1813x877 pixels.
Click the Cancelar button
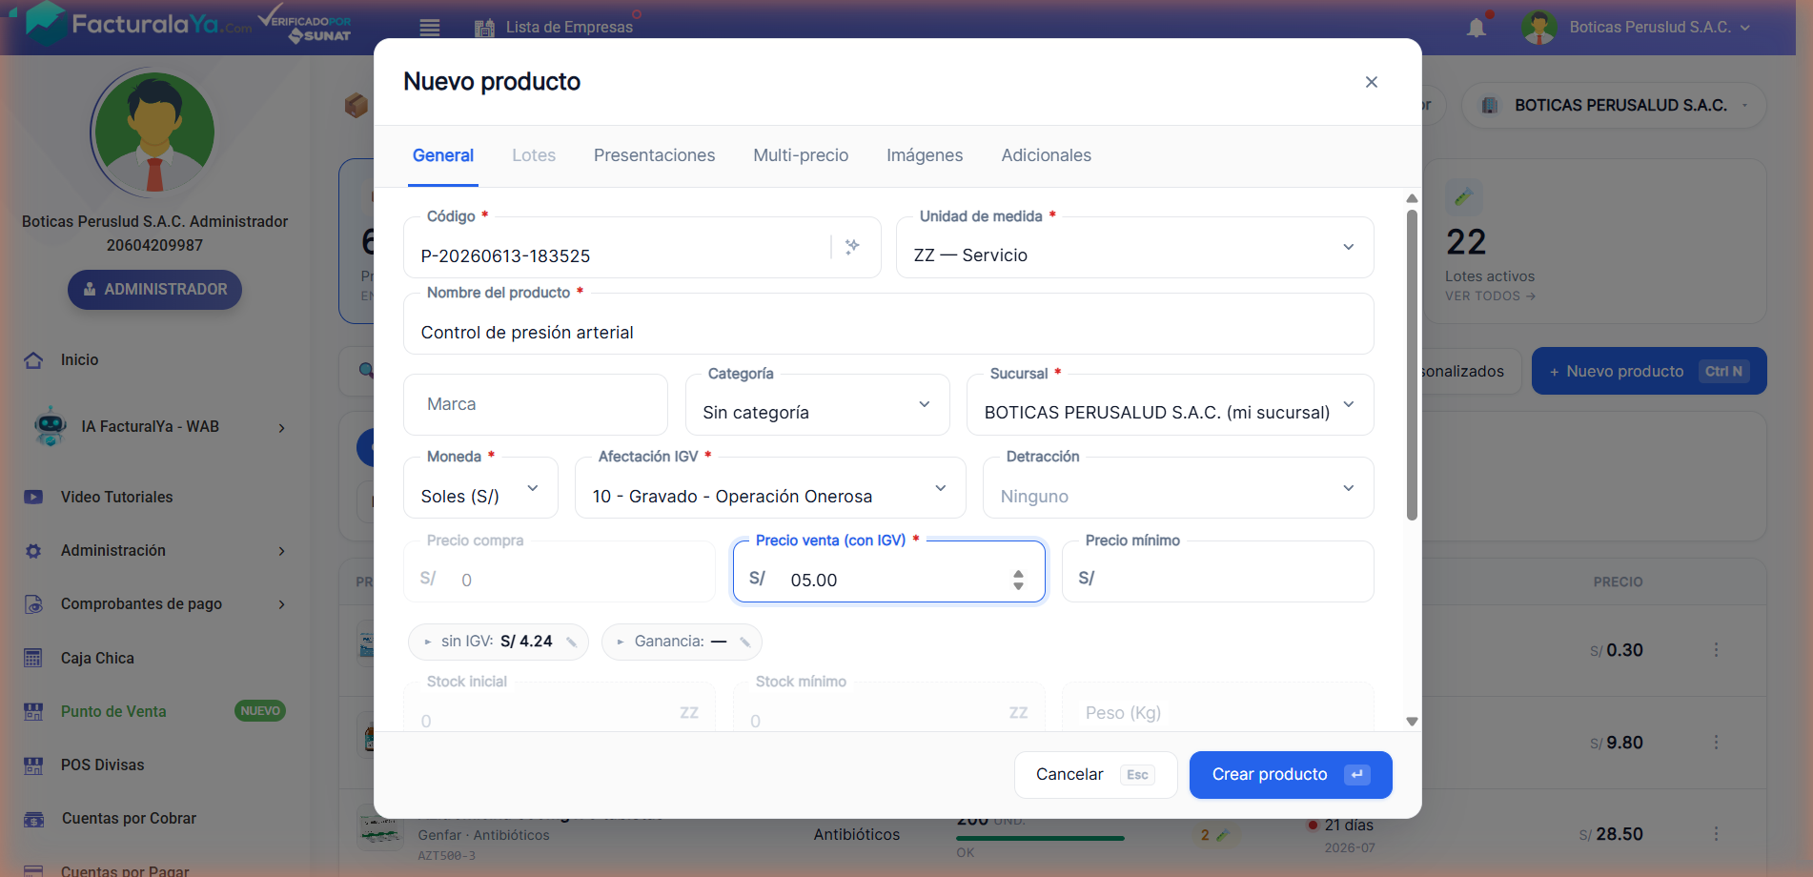pyautogui.click(x=1095, y=775)
